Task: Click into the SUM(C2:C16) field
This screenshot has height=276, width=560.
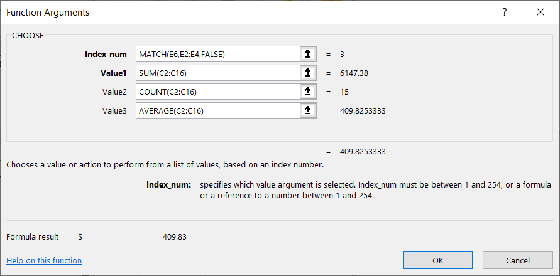Action: (x=217, y=73)
